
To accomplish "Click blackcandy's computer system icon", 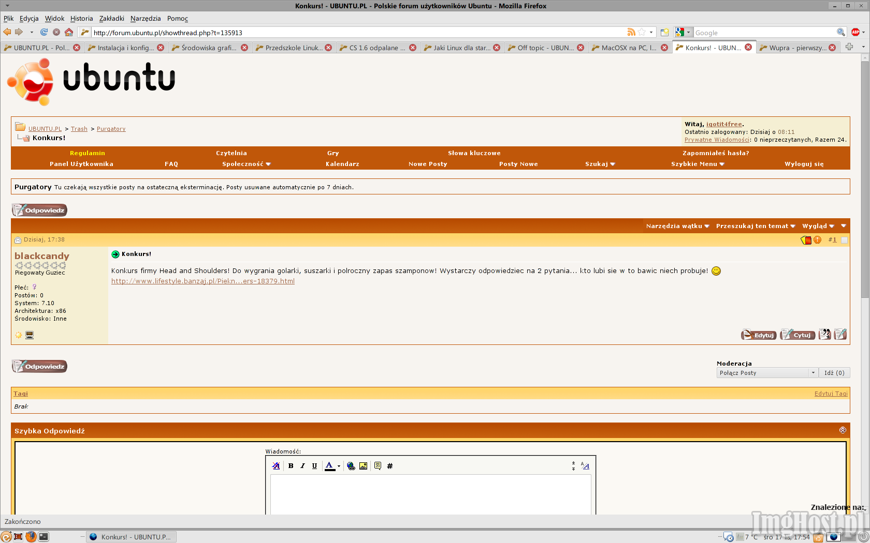I will coord(30,335).
